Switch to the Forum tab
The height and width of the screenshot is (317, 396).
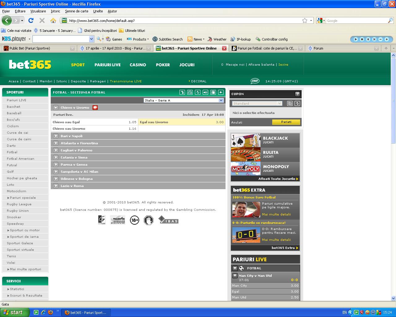click(343, 48)
